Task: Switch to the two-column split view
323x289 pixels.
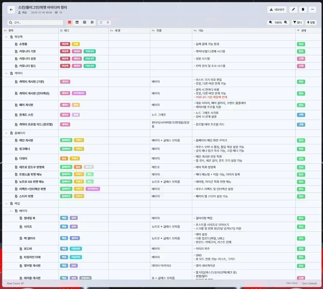Action: point(77,22)
